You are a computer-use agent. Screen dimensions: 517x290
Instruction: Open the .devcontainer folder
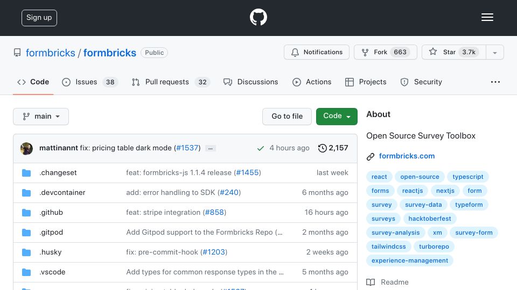(62, 193)
